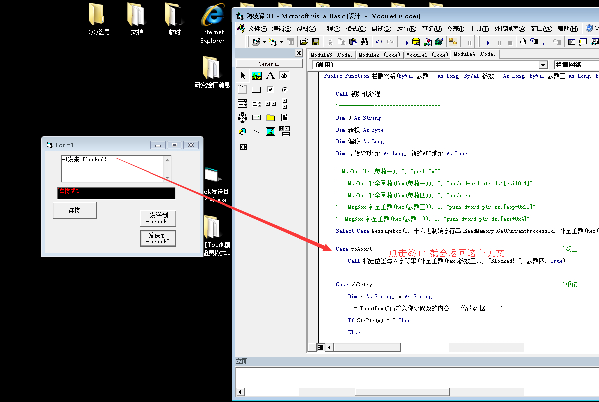The image size is (599, 402).
Task: Select the TextBox control tool
Action: (x=284, y=76)
